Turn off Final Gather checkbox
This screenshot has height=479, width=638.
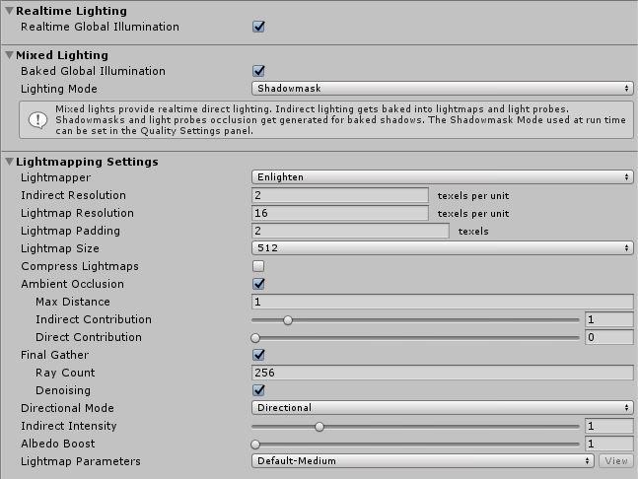pos(258,355)
